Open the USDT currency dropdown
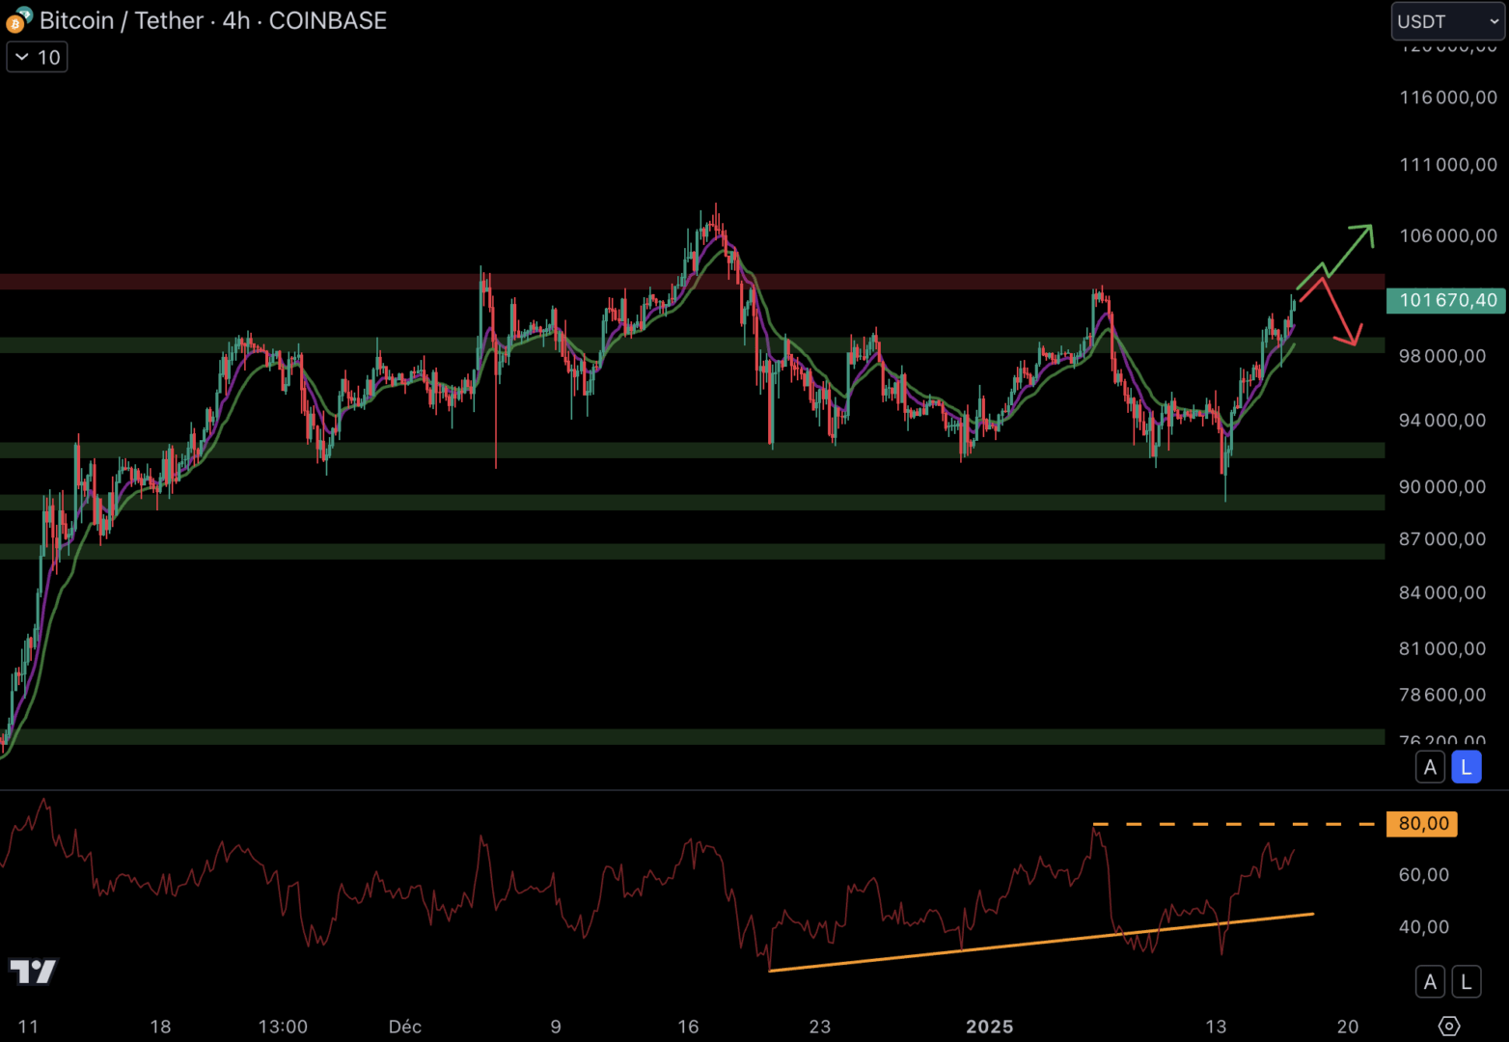1509x1042 pixels. [1446, 21]
